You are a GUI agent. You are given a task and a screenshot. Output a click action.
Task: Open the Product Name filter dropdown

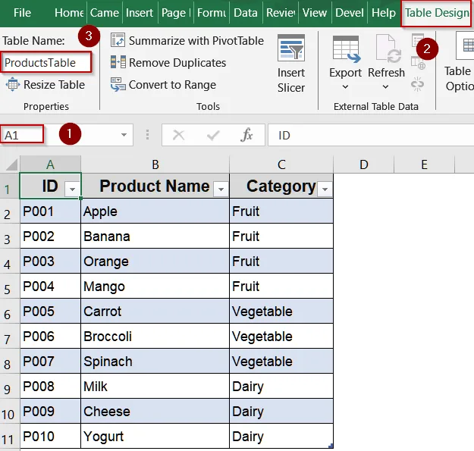[x=221, y=189]
